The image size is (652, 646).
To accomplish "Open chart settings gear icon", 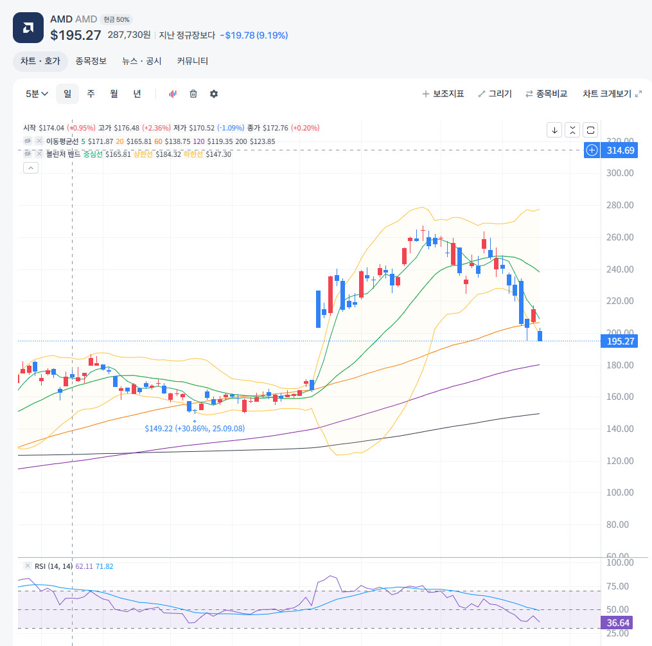I will point(214,94).
